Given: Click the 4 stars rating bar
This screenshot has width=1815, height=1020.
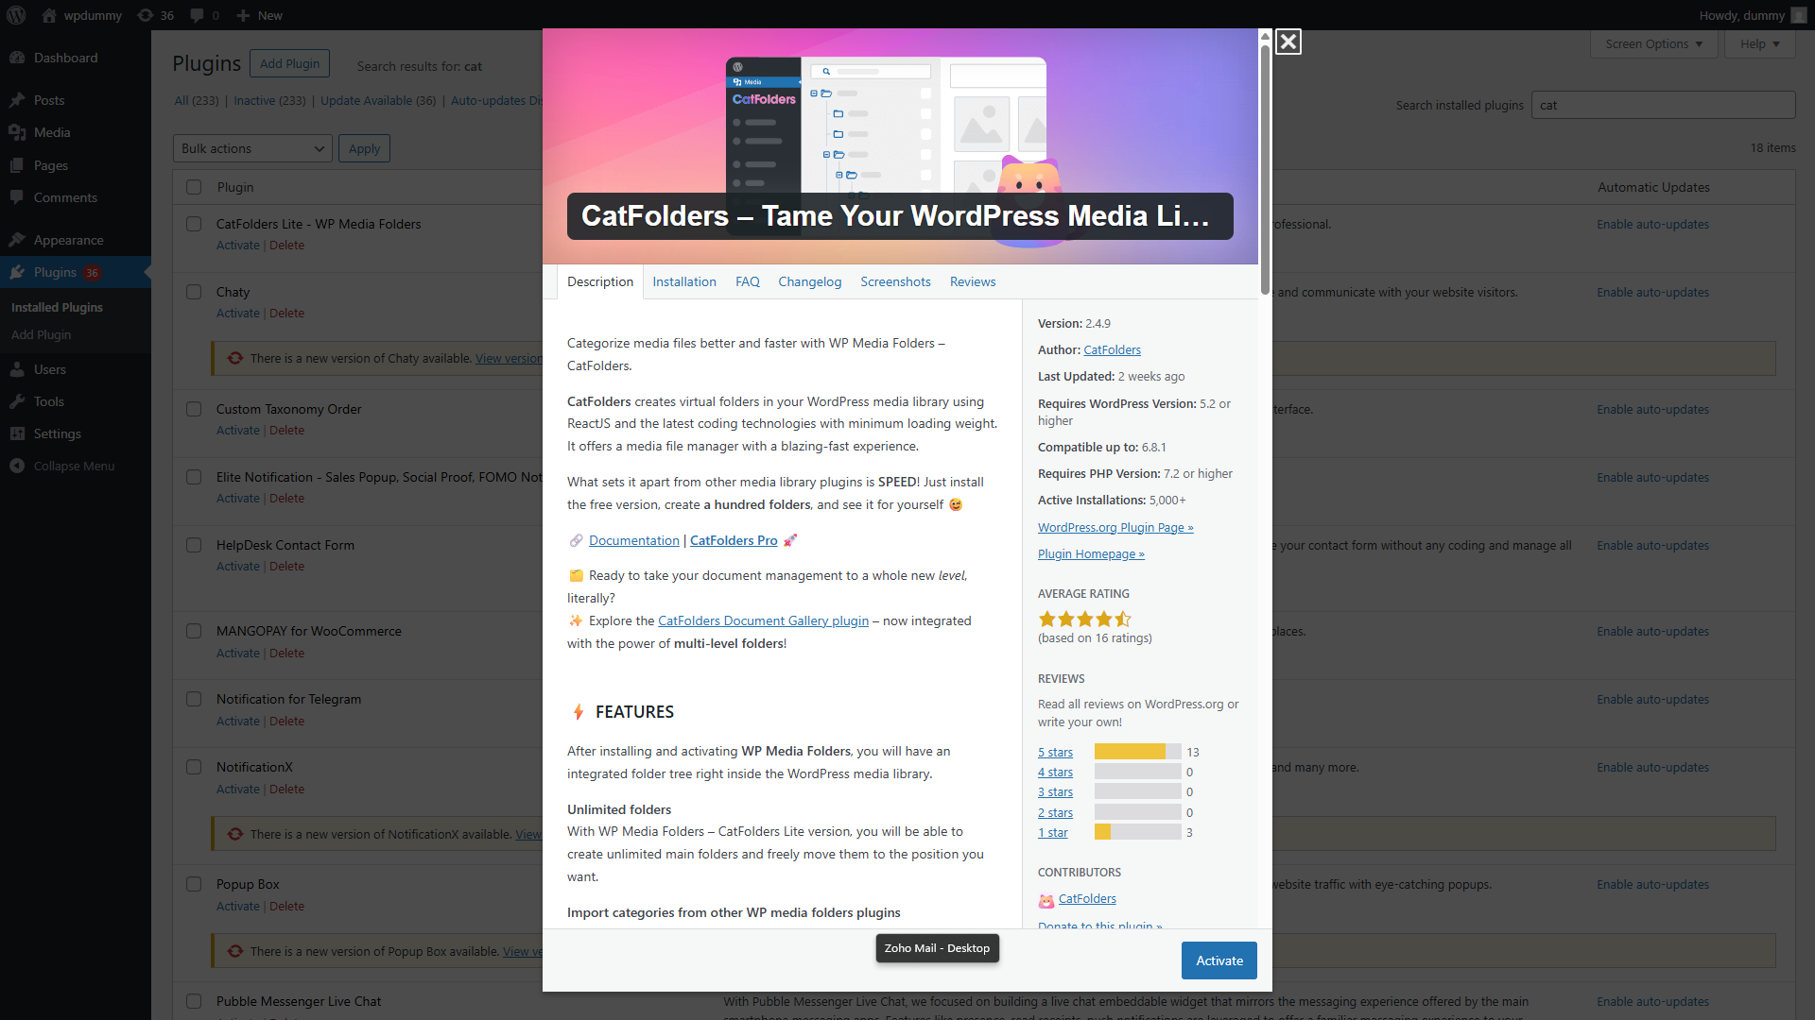Looking at the screenshot, I should [x=1138, y=772].
